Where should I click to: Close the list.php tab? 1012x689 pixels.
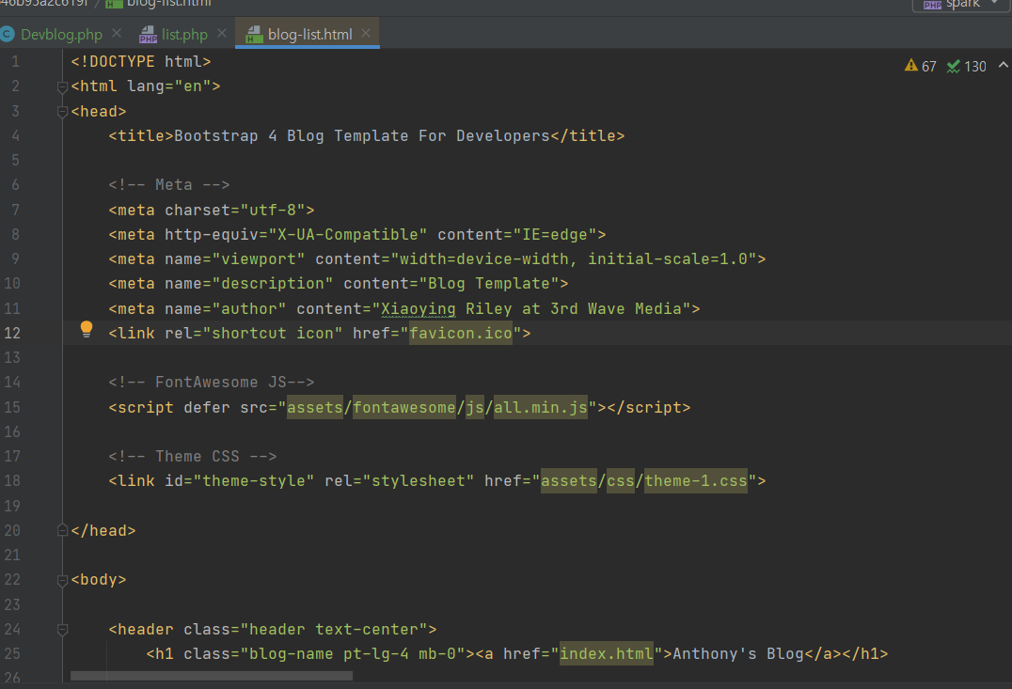tap(222, 33)
